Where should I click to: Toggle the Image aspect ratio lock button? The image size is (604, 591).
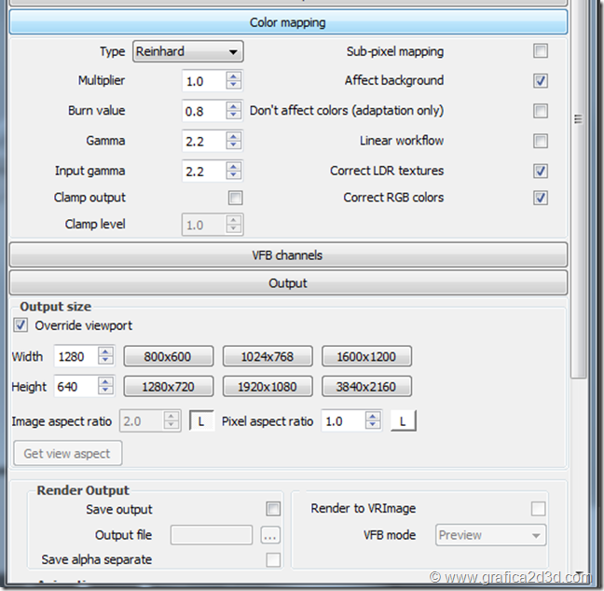(201, 421)
